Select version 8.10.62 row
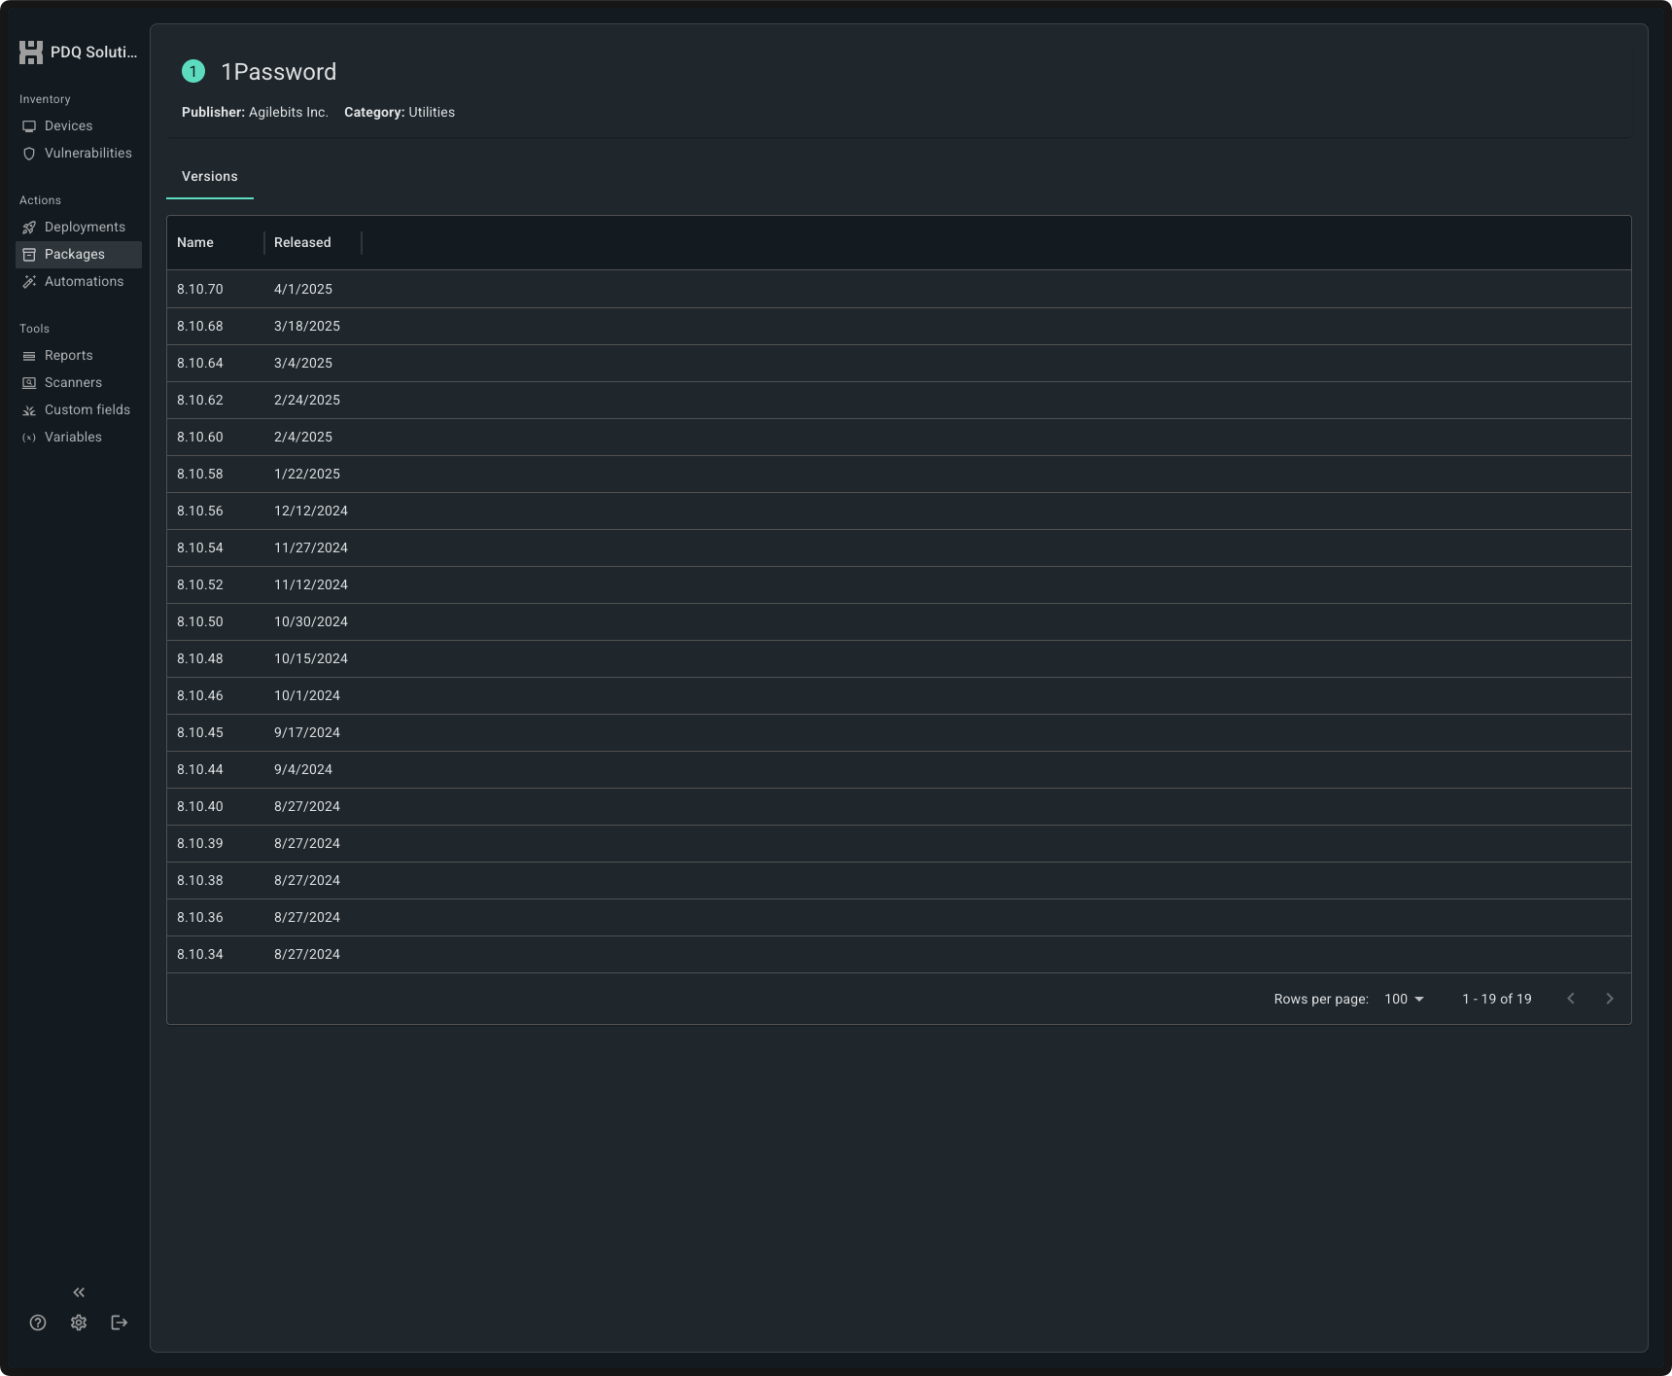Screen dimensions: 1672x1376 coord(899,401)
